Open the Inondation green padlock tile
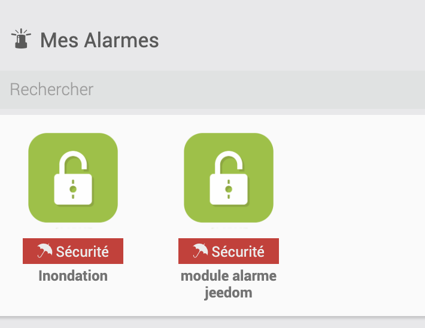The image size is (425, 328). (73, 177)
